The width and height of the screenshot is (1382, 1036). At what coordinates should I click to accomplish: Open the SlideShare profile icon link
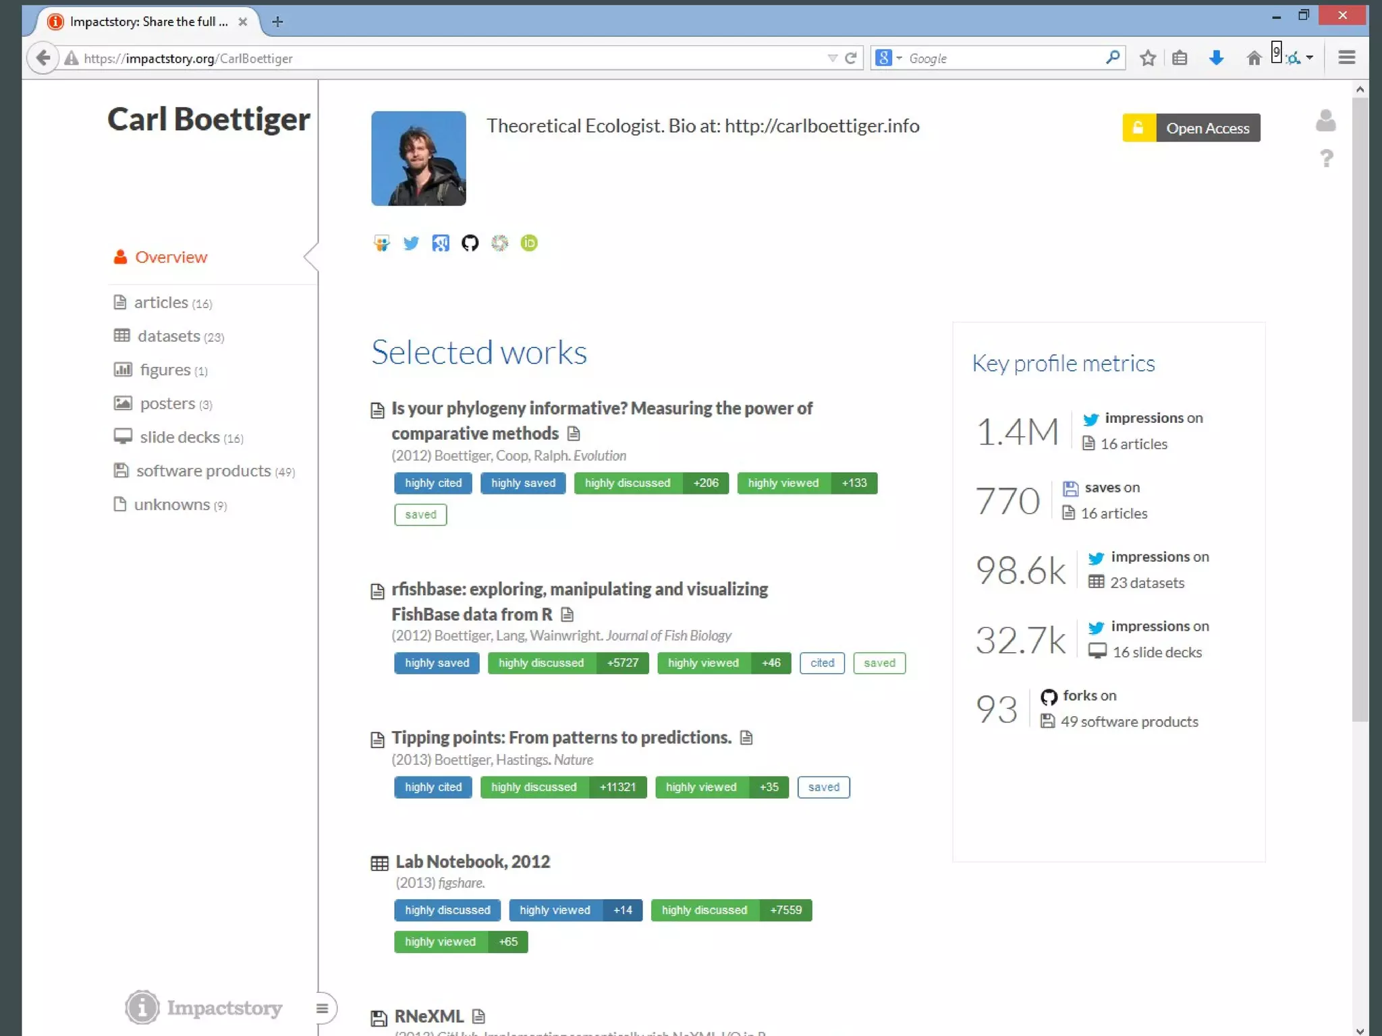(381, 243)
